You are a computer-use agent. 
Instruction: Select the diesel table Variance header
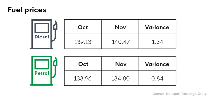(x=157, y=27)
